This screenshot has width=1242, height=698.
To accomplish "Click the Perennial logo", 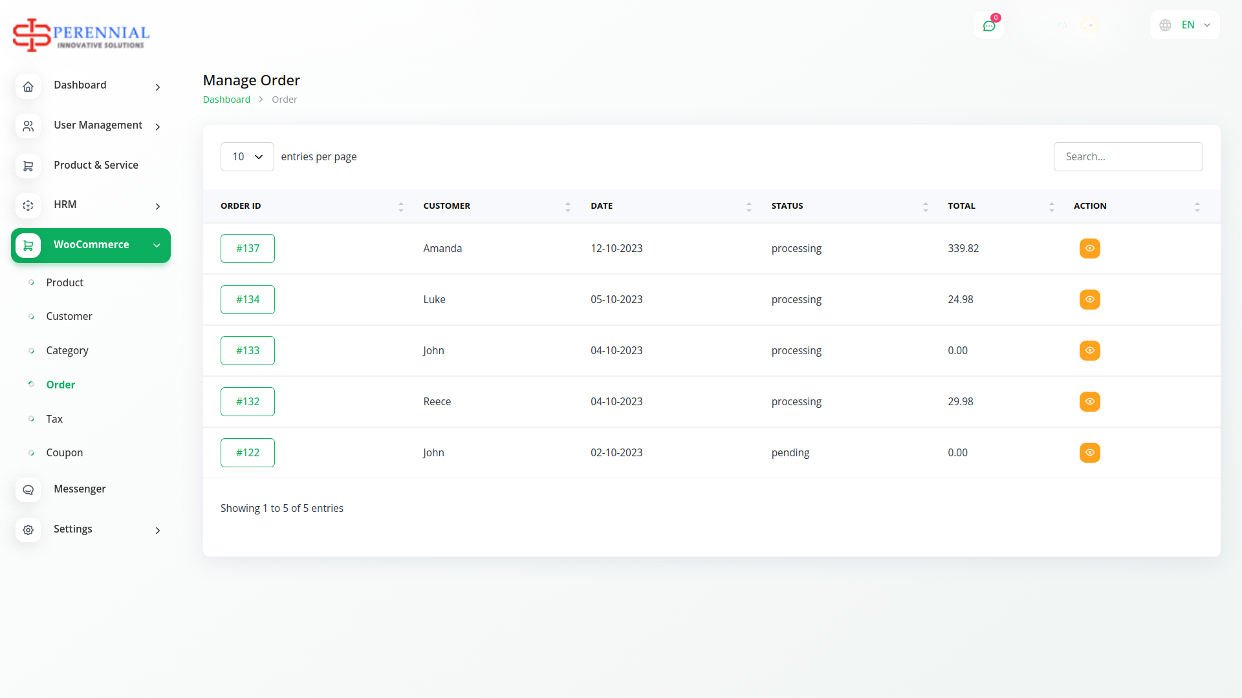I will [81, 35].
